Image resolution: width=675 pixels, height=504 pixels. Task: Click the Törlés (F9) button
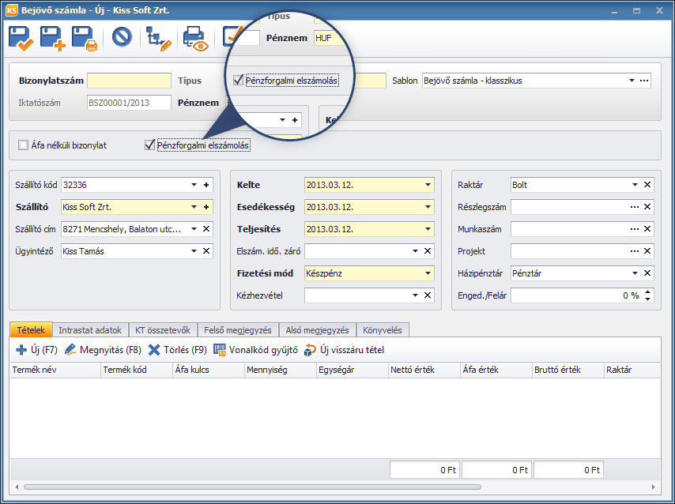click(177, 349)
